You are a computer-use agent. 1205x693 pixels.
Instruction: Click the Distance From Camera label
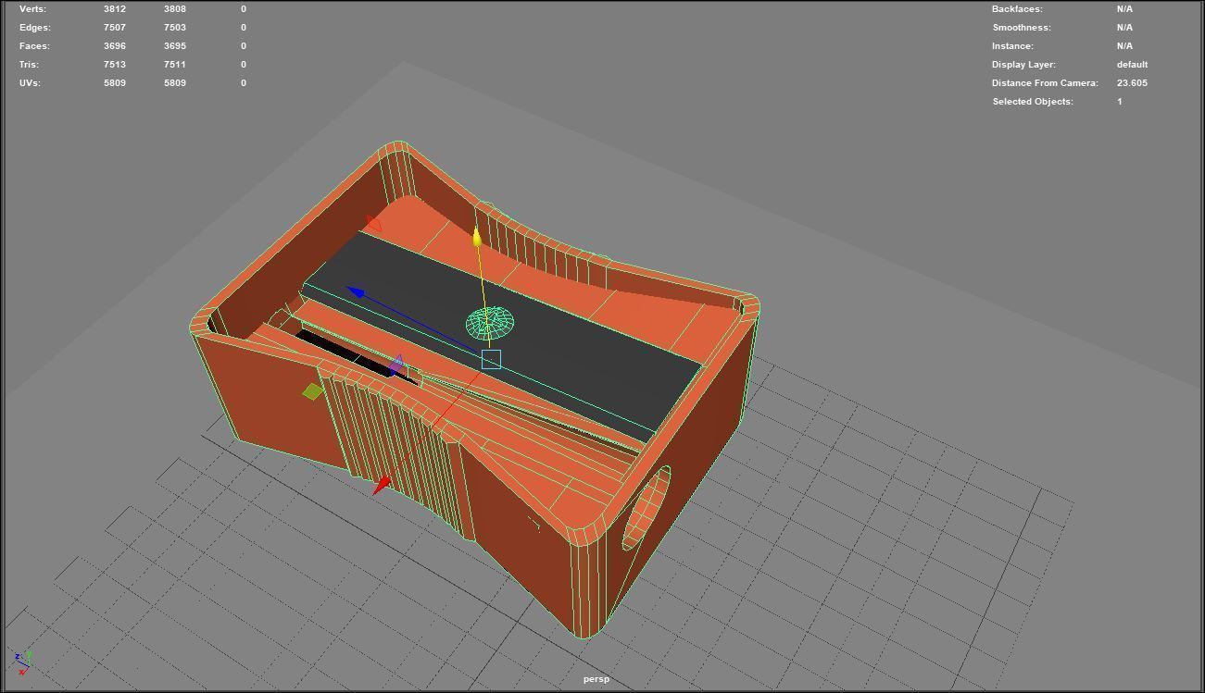(1045, 82)
